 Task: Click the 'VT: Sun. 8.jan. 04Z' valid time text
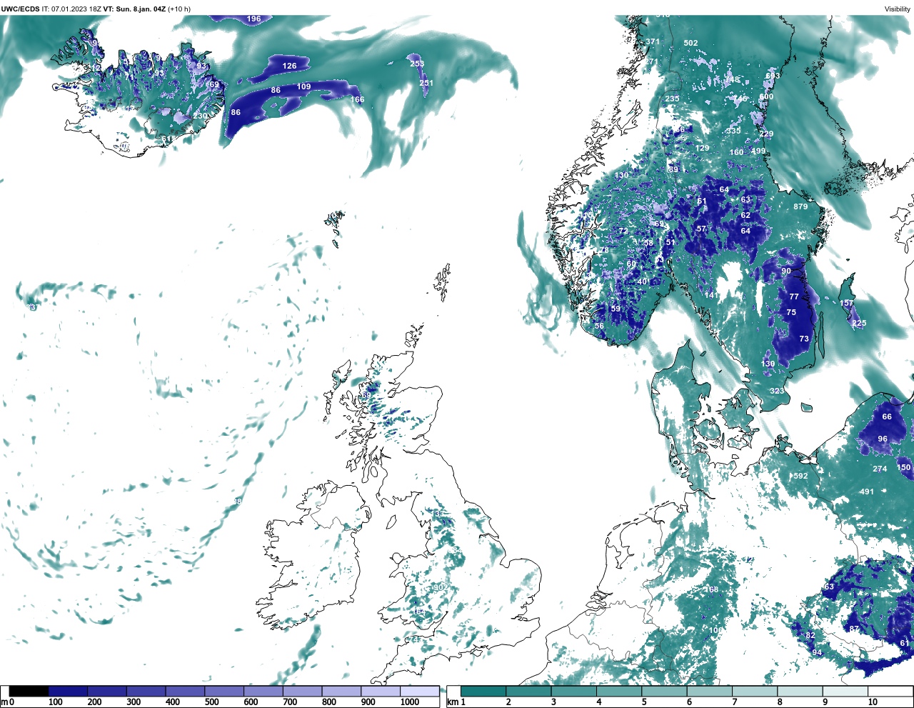tap(134, 9)
